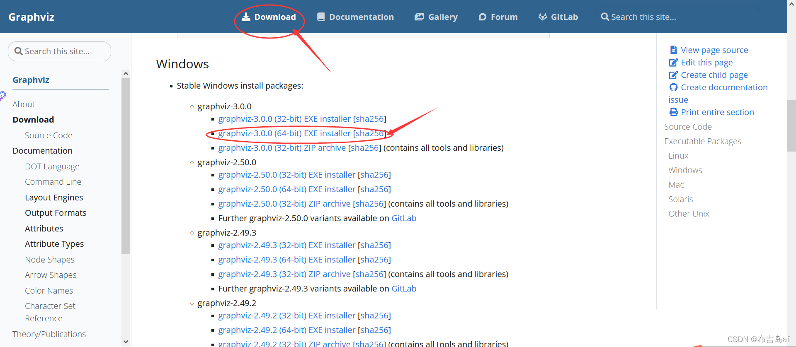Screen dimensions: 796x347
Task: Open About in the left sidebar
Action: (24, 104)
